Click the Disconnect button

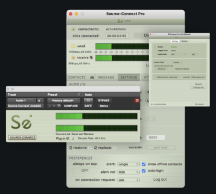[141, 35]
